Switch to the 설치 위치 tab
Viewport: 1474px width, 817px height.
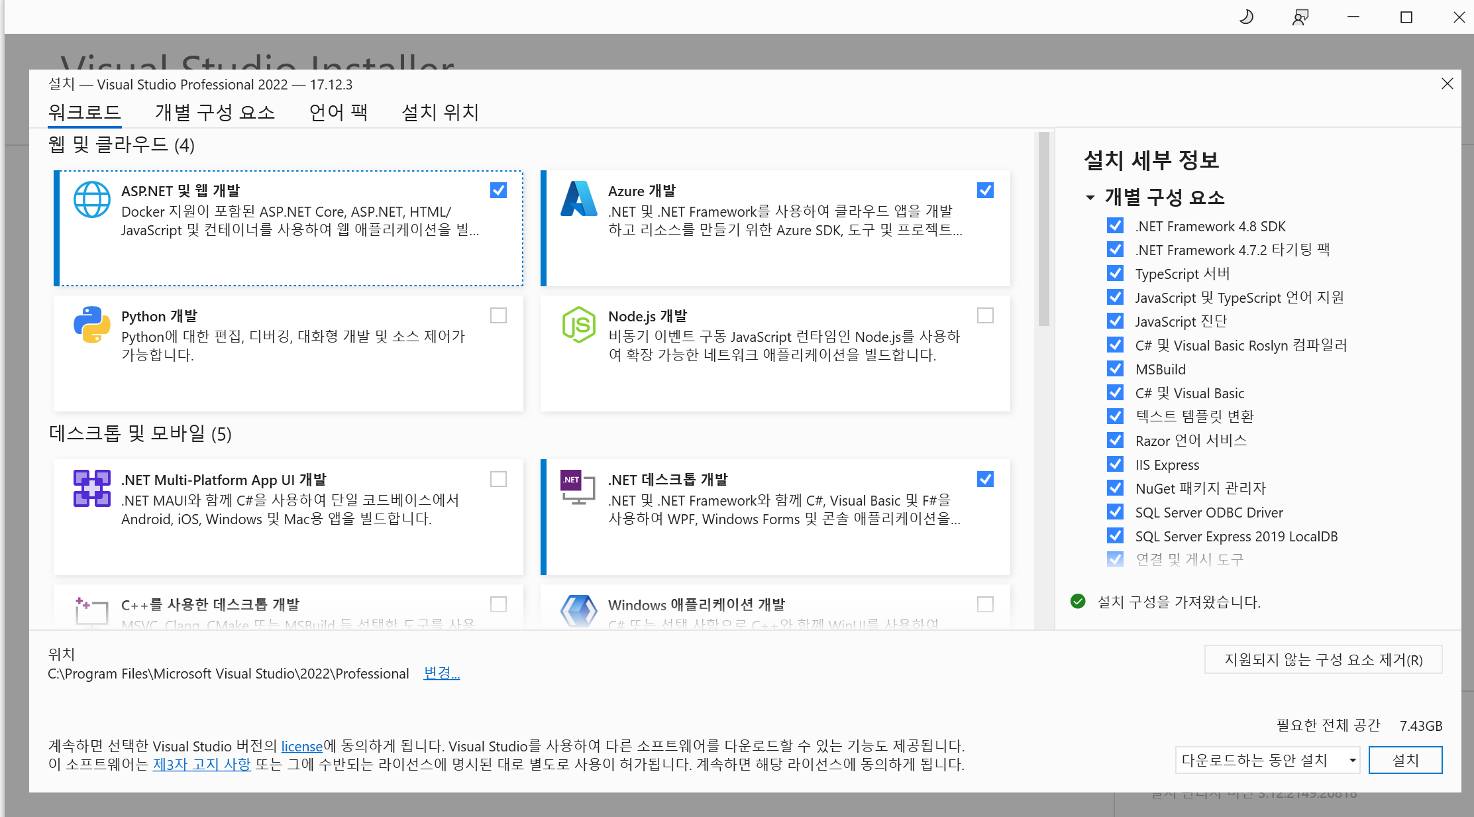(x=440, y=112)
